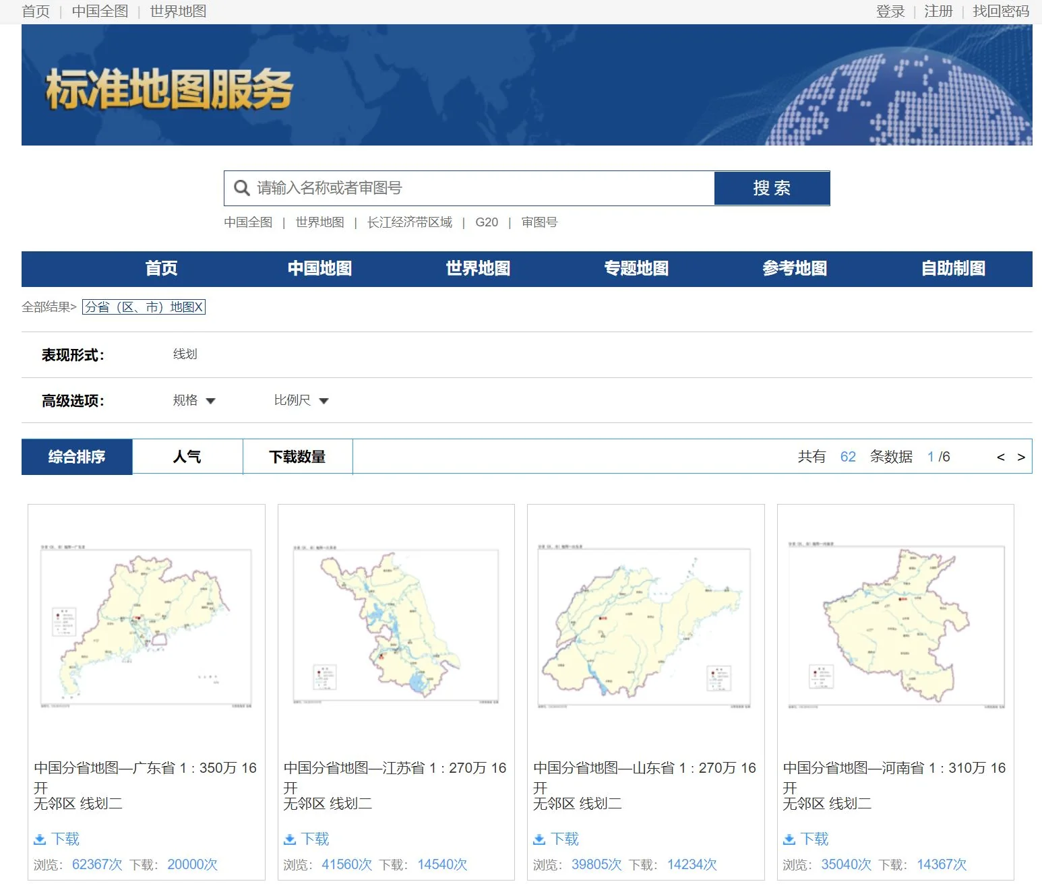Click download icon for 河南省 map
1042x890 pixels.
[x=789, y=839]
